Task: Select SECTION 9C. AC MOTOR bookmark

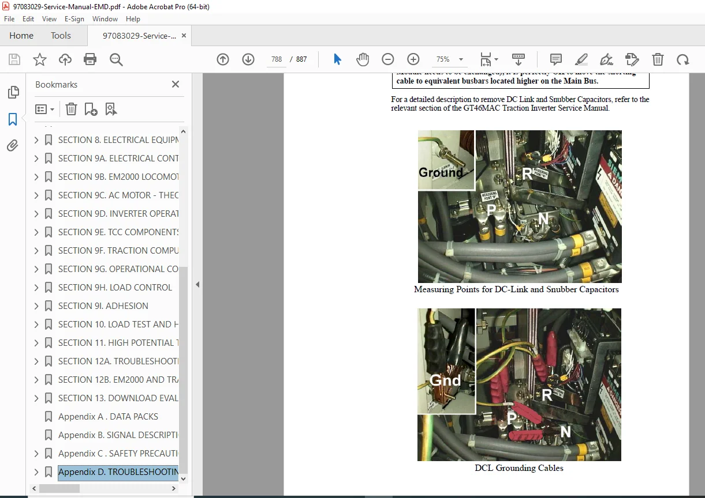Action: [118, 195]
